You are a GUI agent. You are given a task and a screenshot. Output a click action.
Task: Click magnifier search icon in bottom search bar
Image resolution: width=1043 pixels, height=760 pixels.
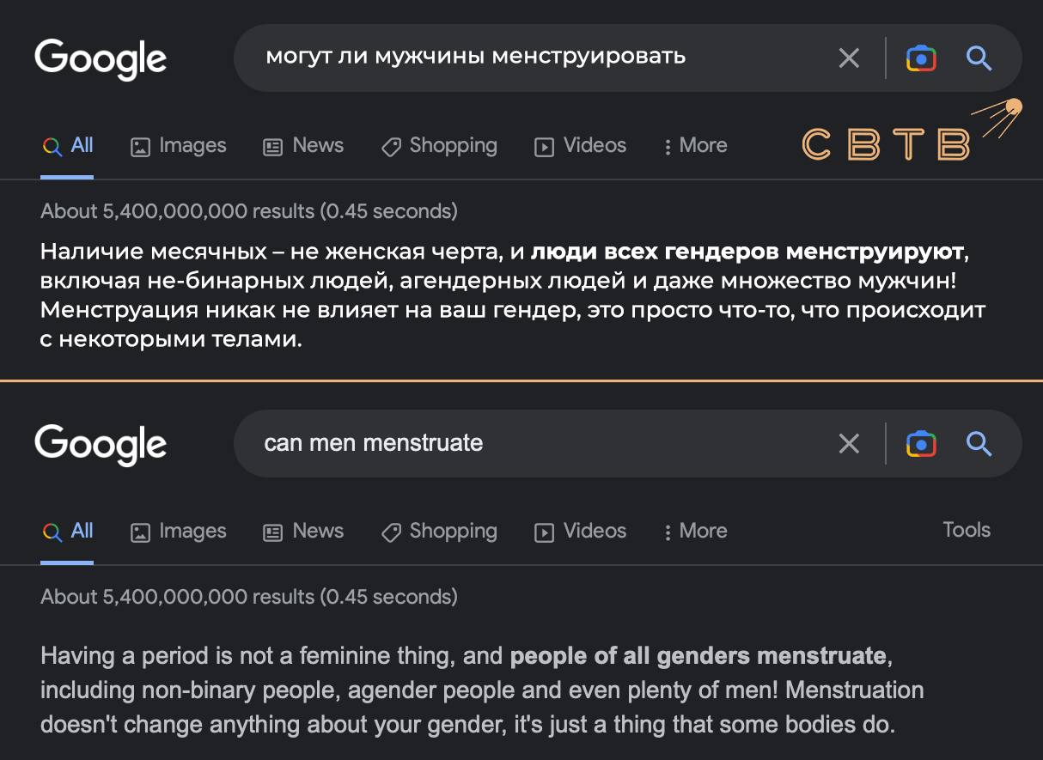coord(979,444)
